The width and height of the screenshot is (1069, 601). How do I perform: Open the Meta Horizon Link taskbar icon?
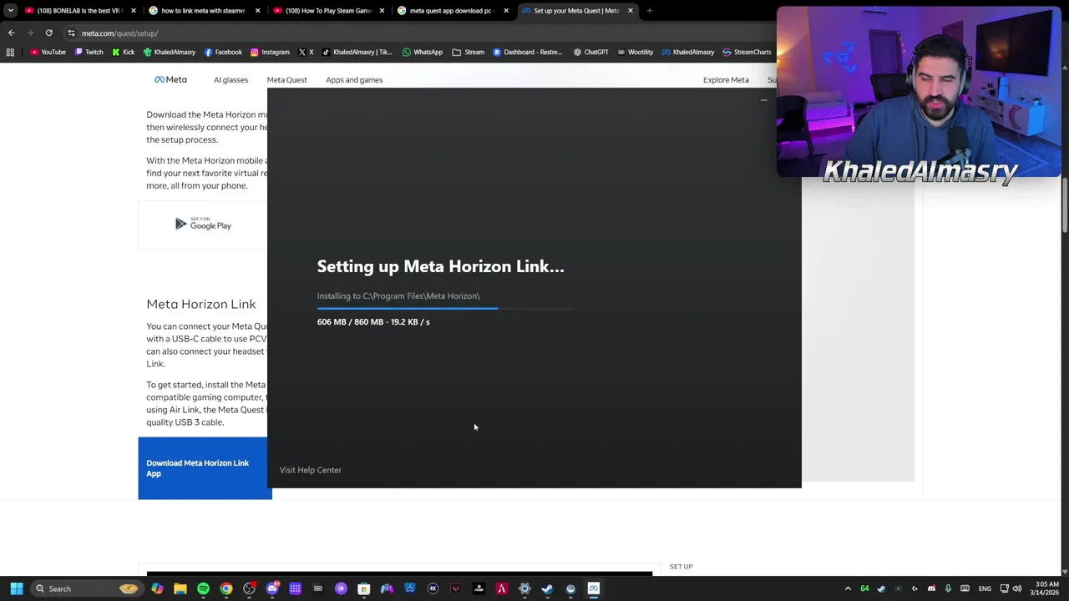593,588
